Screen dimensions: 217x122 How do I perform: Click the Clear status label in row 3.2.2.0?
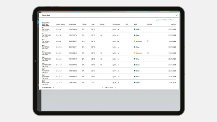[x=138, y=29]
